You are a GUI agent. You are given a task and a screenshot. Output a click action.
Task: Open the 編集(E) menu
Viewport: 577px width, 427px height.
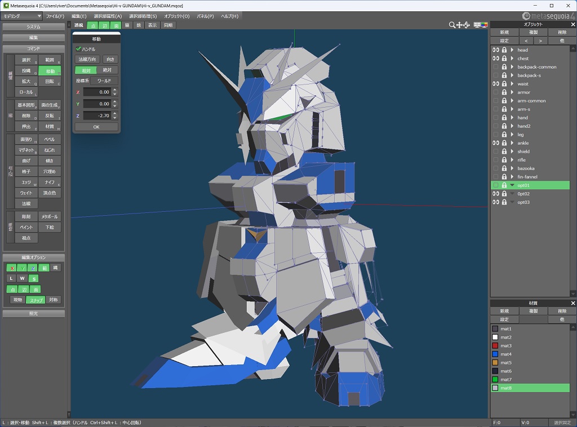pos(79,16)
